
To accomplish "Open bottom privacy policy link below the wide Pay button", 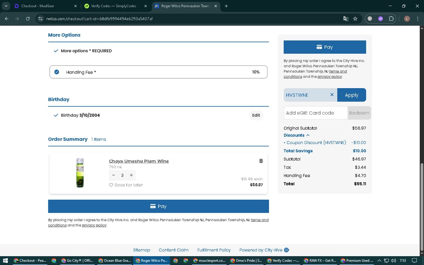I will (94, 225).
